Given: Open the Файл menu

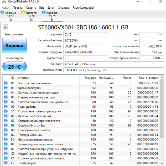Looking at the screenshot, I should pyautogui.click(x=6, y=8).
